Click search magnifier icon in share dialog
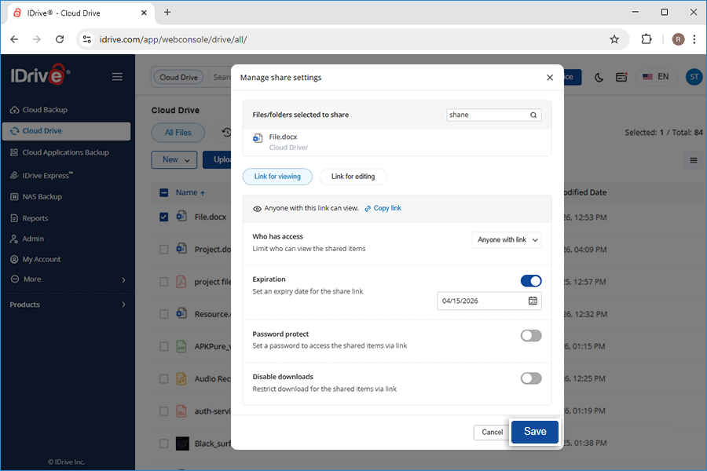 tap(533, 115)
